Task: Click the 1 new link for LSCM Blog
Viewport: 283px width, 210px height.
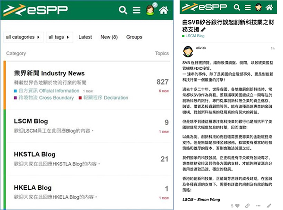Action: pos(164,132)
